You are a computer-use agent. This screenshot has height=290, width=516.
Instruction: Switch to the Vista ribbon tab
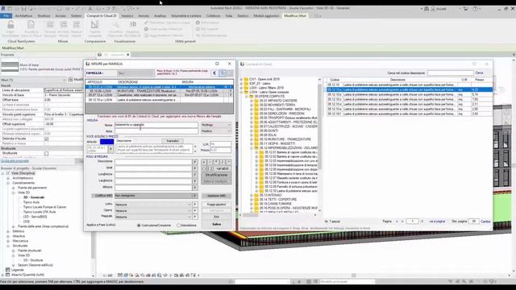(x=229, y=16)
